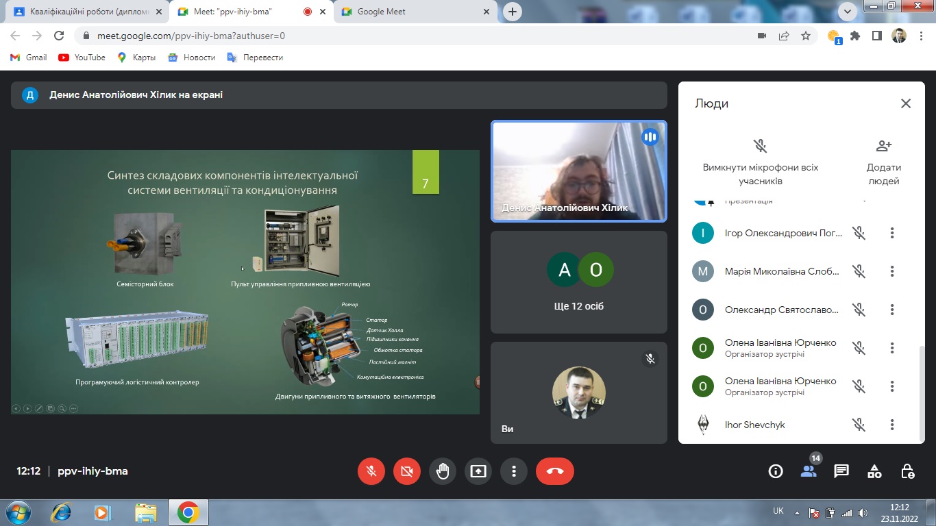
Task: Reload the Meet page
Action: pyautogui.click(x=59, y=36)
